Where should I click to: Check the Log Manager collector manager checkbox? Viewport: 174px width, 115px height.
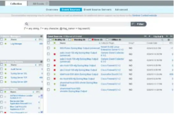click(x=2, y=44)
